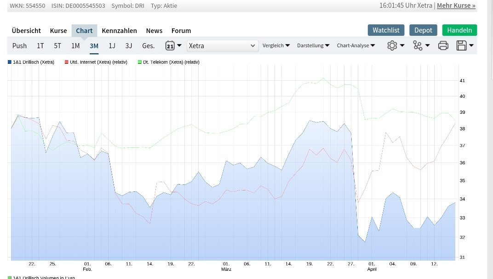The image size is (493, 279).
Task: Click the chart drawing tools icon
Action: (420, 45)
